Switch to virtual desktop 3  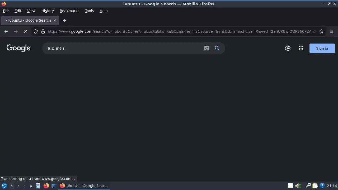coord(24,186)
